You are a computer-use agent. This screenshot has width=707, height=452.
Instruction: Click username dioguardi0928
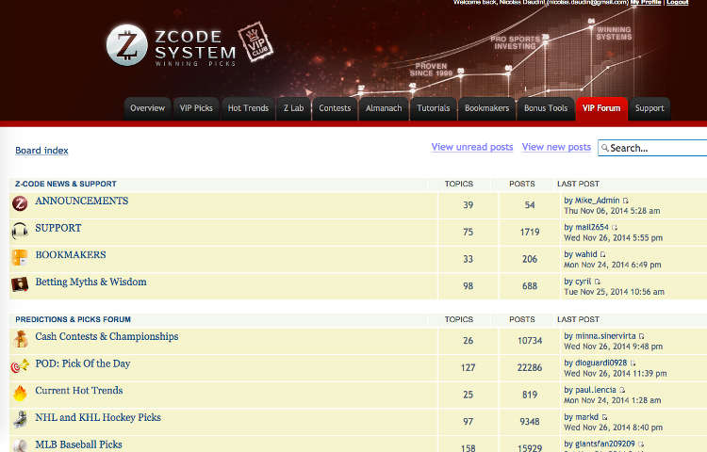(x=601, y=363)
